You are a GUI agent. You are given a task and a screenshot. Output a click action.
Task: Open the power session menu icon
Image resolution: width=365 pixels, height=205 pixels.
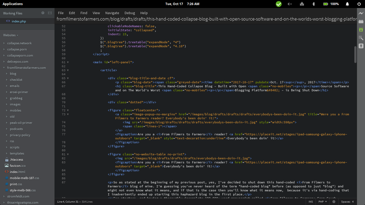359,4
